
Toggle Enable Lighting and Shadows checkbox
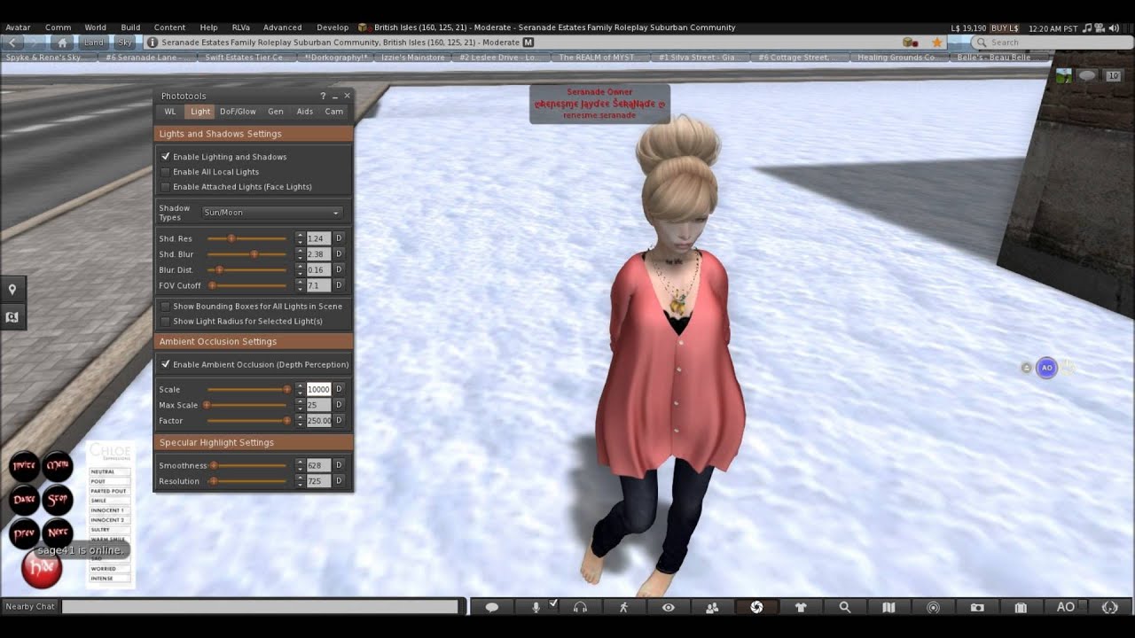point(165,157)
